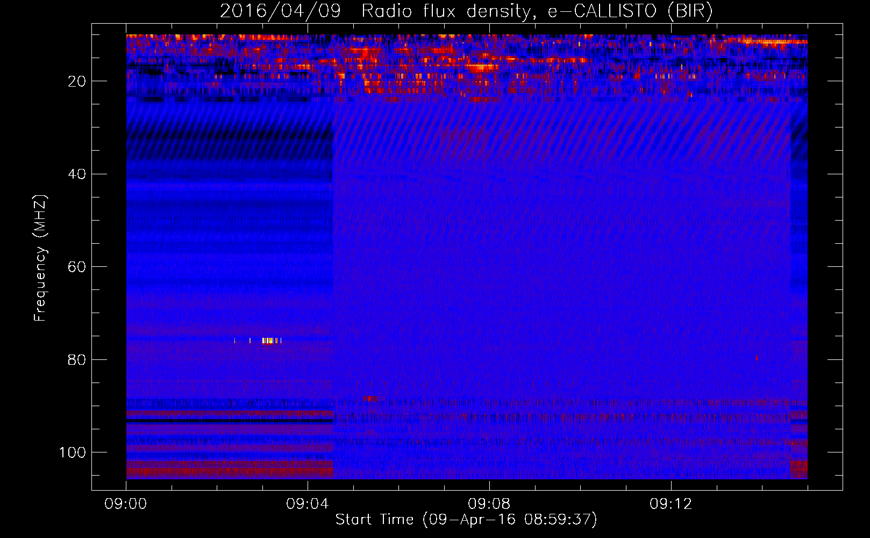
Task: Click the "Frequency (MHZ)" axis label
Action: pos(40,258)
